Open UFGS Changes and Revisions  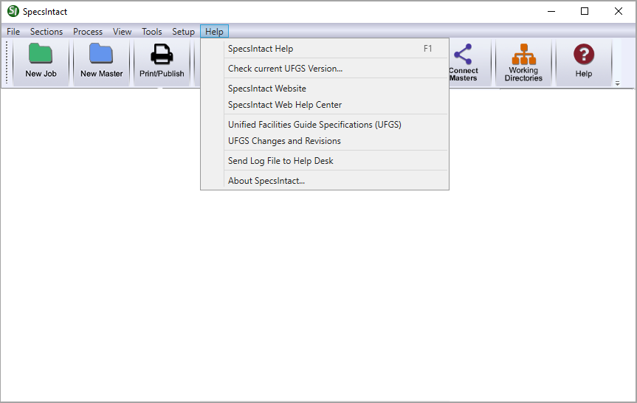325,141
